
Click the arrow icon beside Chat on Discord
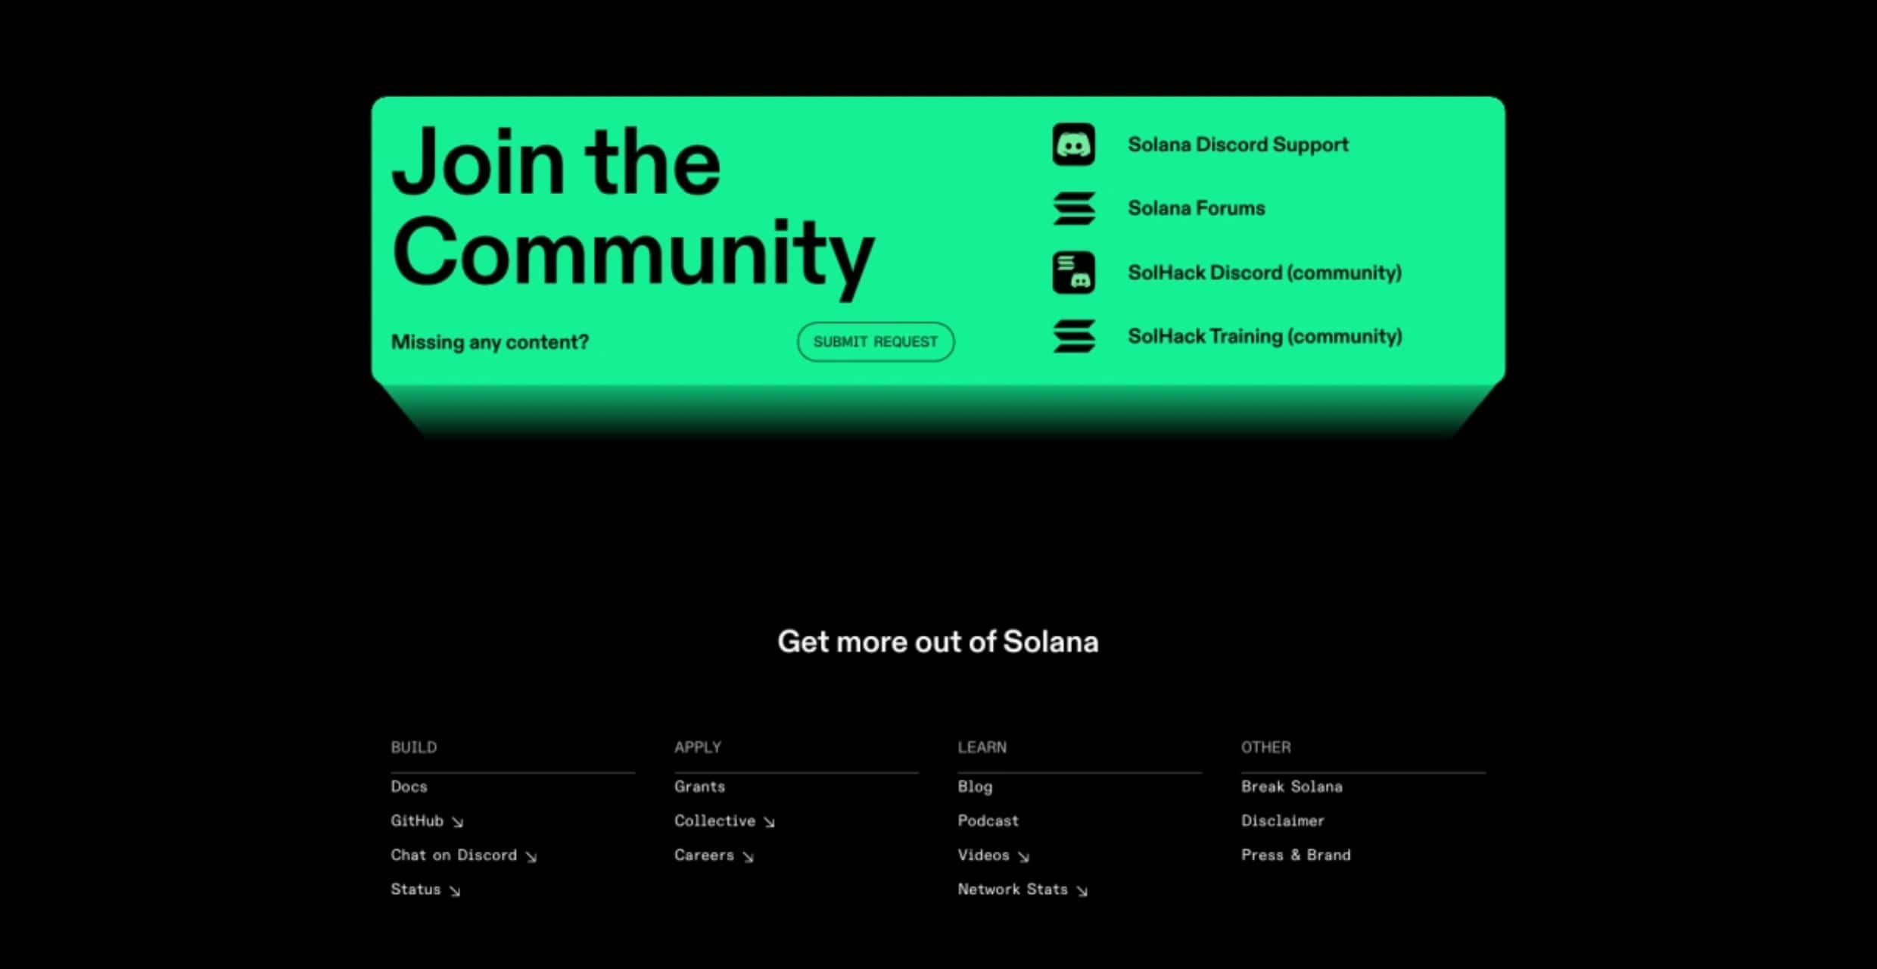coord(531,856)
